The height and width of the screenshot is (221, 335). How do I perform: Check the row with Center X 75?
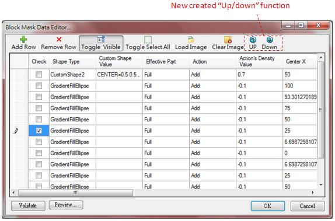pos(39,108)
